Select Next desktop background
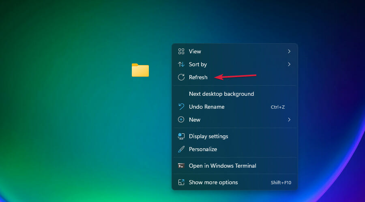 pyautogui.click(x=235, y=94)
